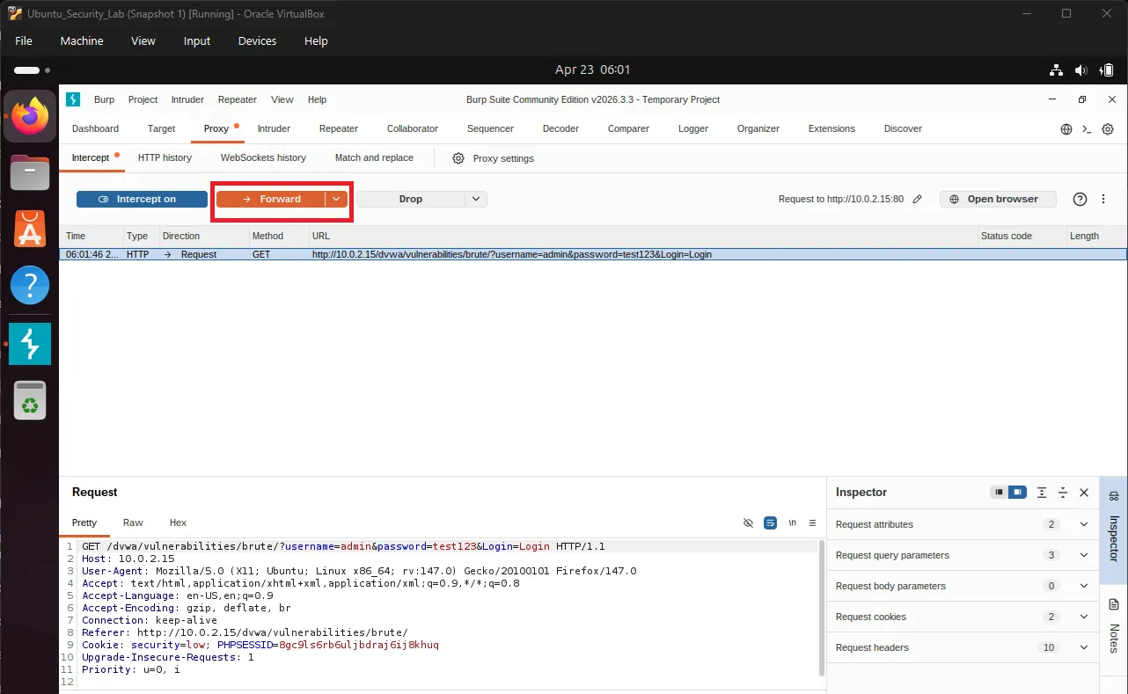Open the Drop action dropdown
The image size is (1128, 694).
[475, 199]
